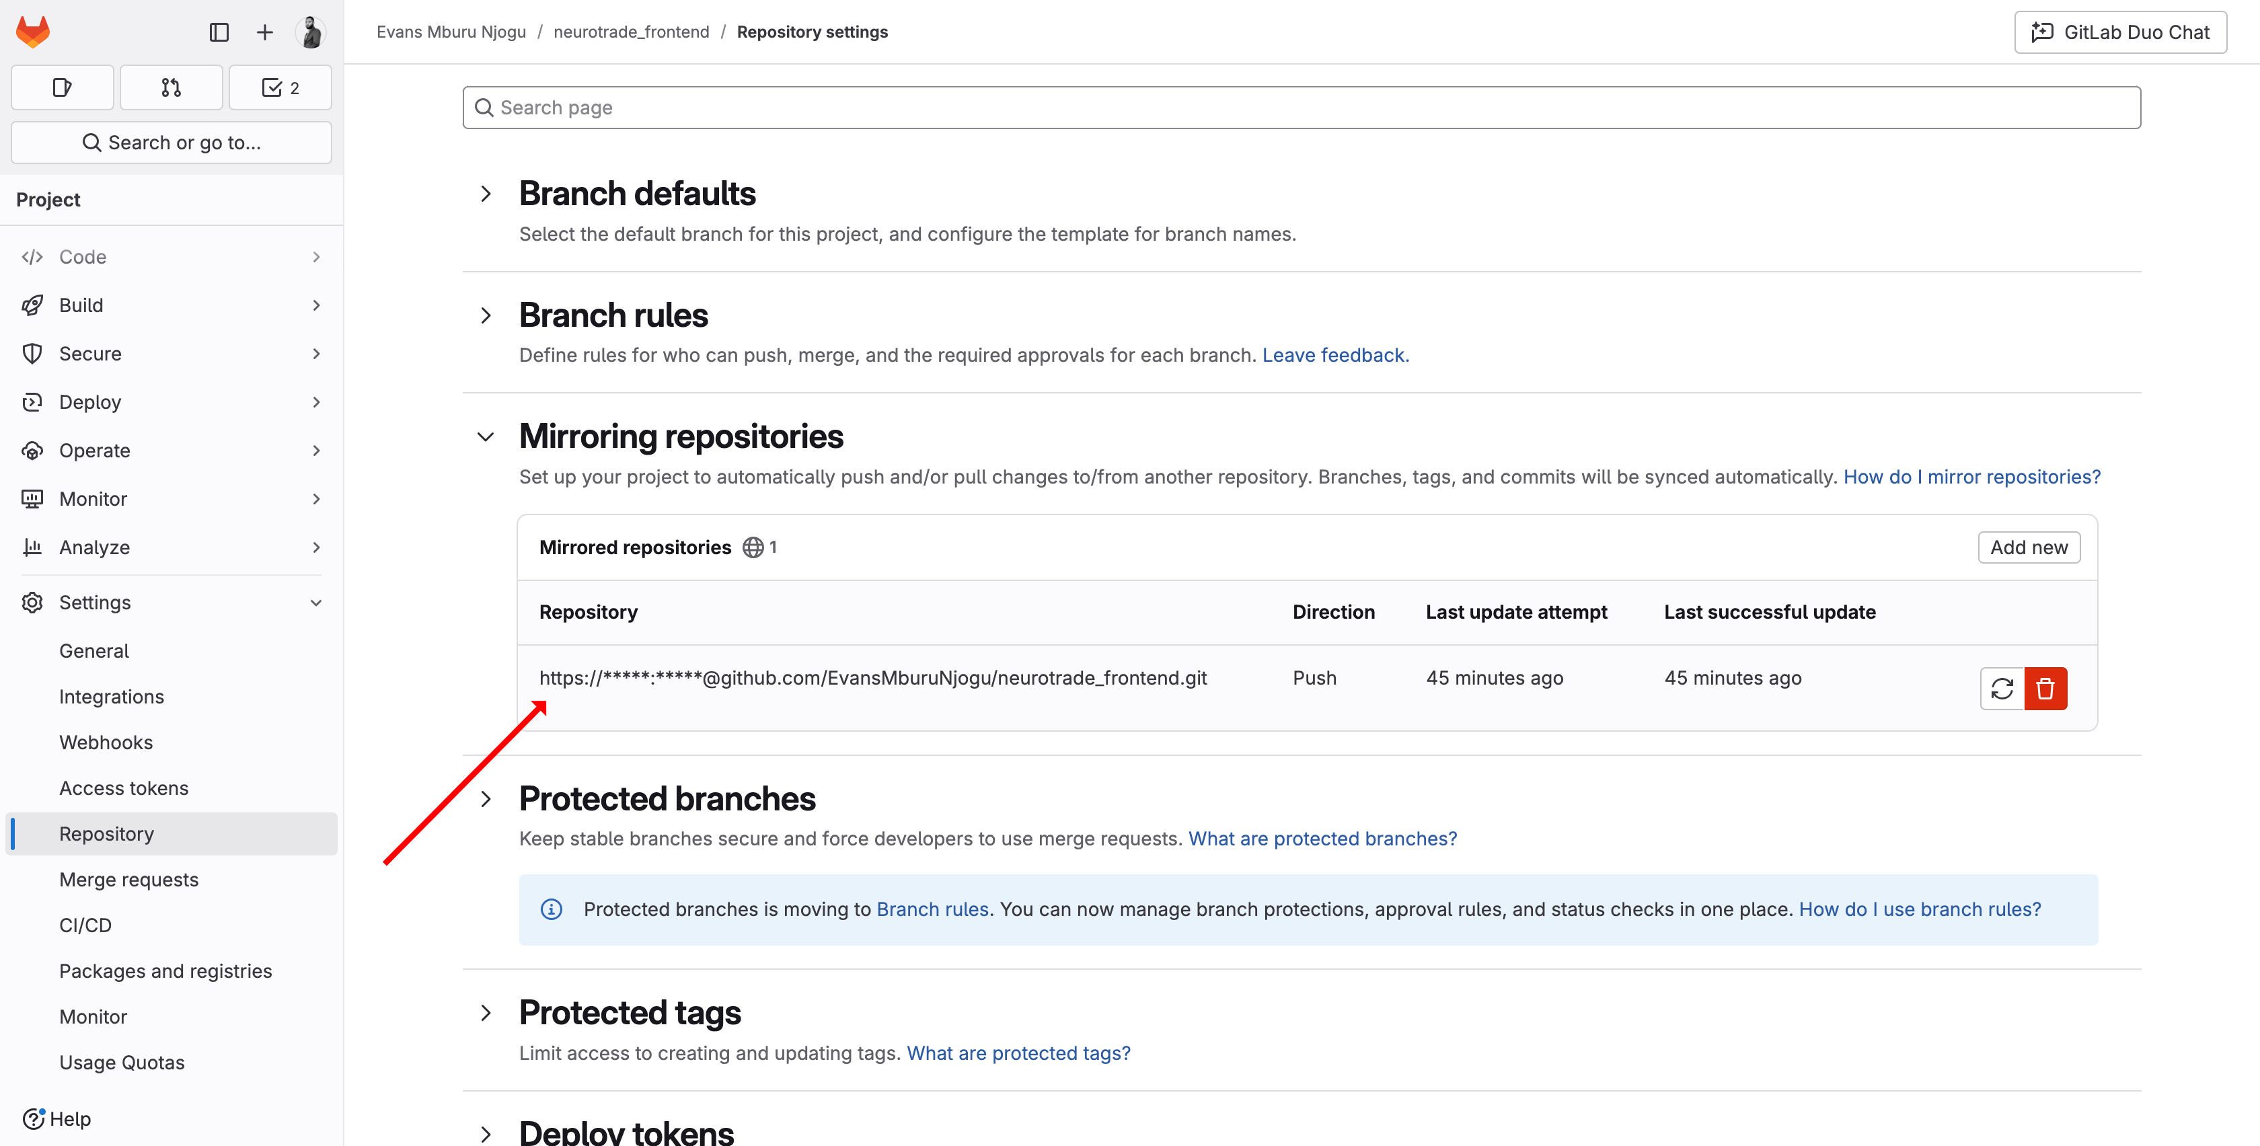Toggle the sidebar collapse icon
Image resolution: width=2260 pixels, height=1146 pixels.
(x=219, y=32)
